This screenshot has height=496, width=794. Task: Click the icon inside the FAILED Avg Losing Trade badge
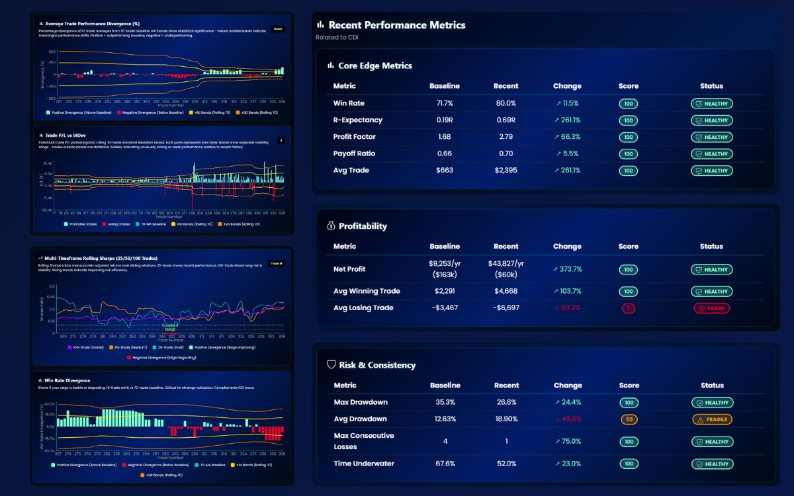(701, 308)
